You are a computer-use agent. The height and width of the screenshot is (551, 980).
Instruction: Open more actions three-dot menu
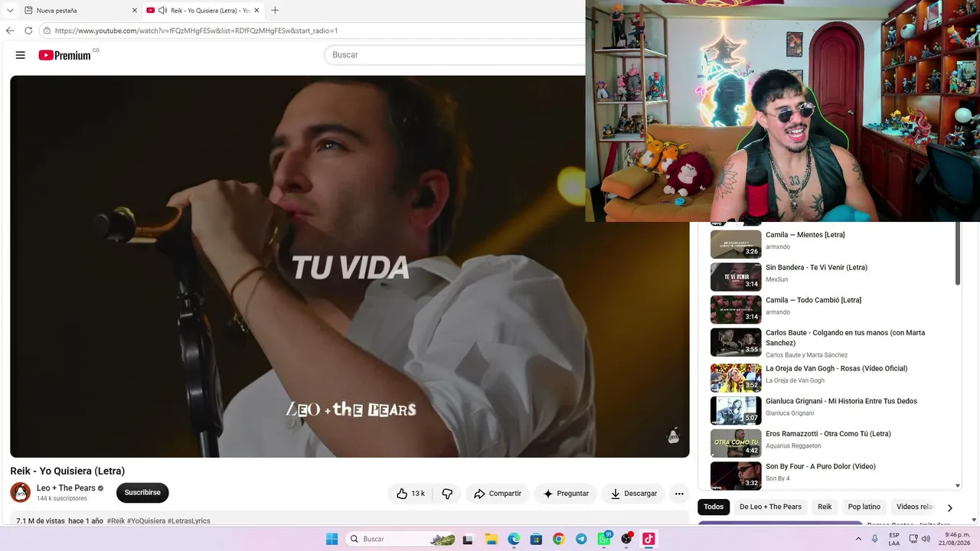(x=679, y=494)
